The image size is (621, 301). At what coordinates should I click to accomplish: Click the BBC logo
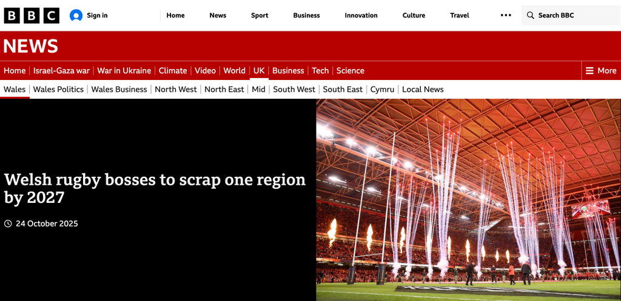pos(32,15)
